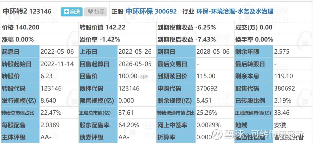Image resolution: width=313 pixels, height=144 pixels.
Task: Select 申购代码 value 370692
Action: pyautogui.click(x=207, y=88)
